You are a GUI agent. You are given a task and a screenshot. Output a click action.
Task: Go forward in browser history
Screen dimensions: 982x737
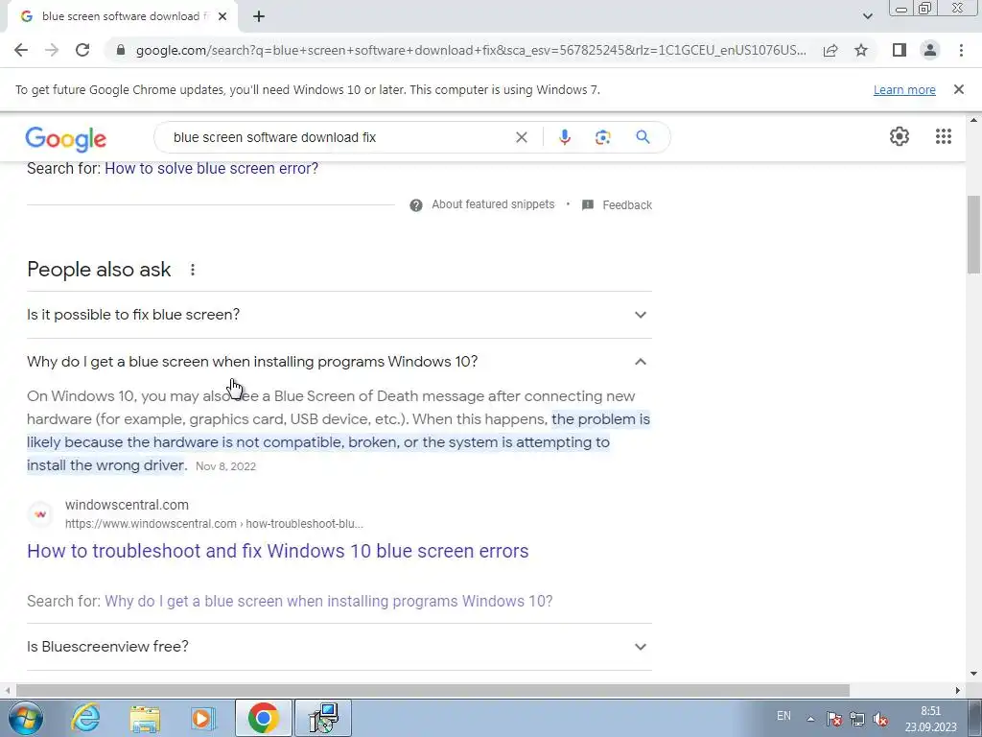coord(52,50)
